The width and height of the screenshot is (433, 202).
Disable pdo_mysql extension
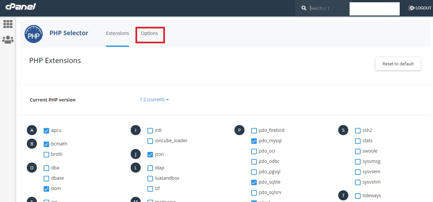point(254,141)
